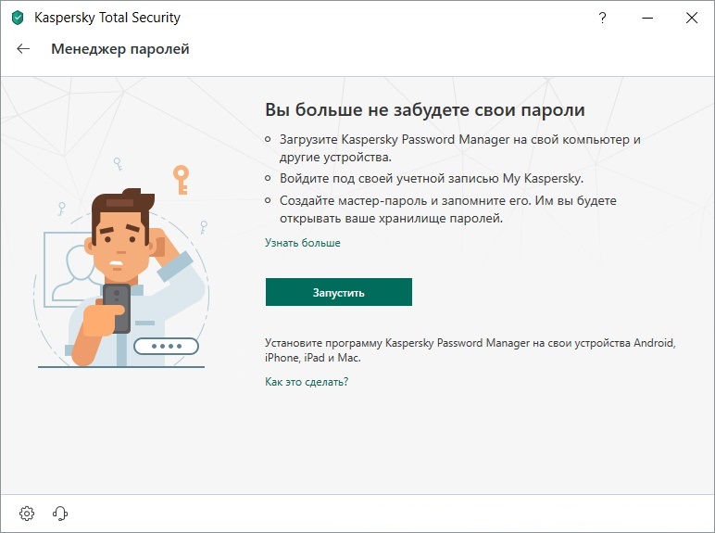The image size is (715, 533).
Task: Click the bullet about creating a master password
Action: pos(447,209)
